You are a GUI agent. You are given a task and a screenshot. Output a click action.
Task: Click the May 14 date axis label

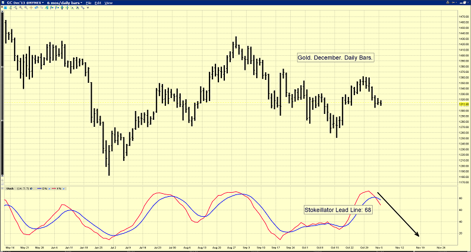coord(10,248)
